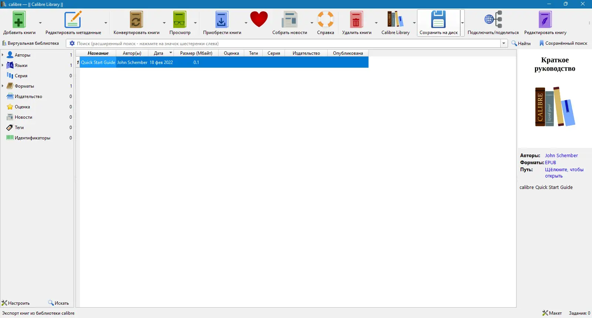592x318 pixels.
Task: Click the search gear settings icon
Action: coord(72,43)
